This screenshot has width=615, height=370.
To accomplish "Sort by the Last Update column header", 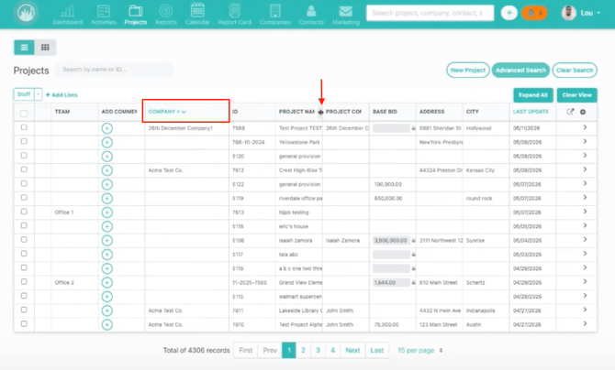I will click(531, 112).
